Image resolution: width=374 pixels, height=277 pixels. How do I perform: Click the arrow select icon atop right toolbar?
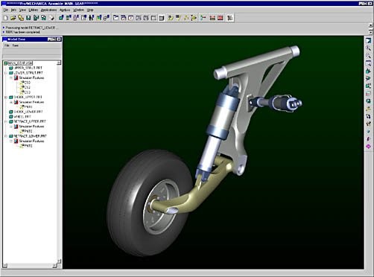368,41
